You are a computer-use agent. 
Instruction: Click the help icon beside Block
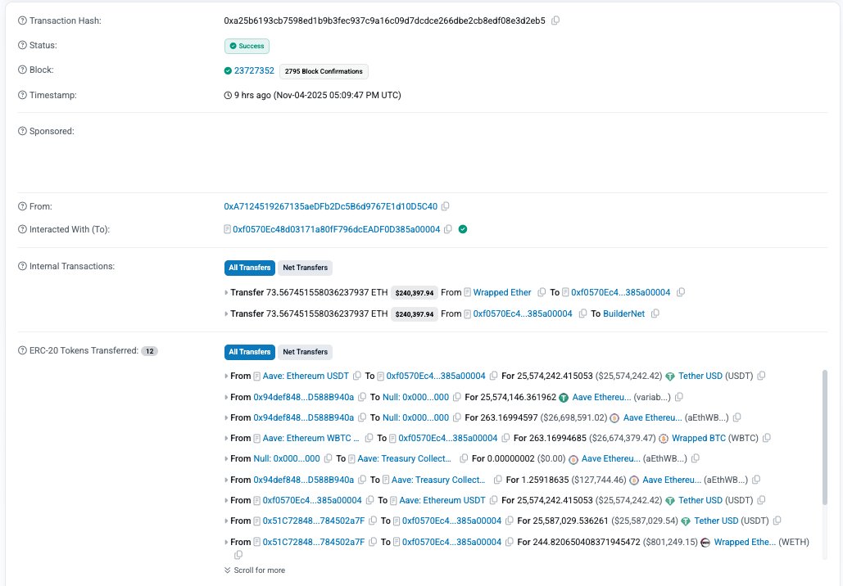click(x=22, y=70)
